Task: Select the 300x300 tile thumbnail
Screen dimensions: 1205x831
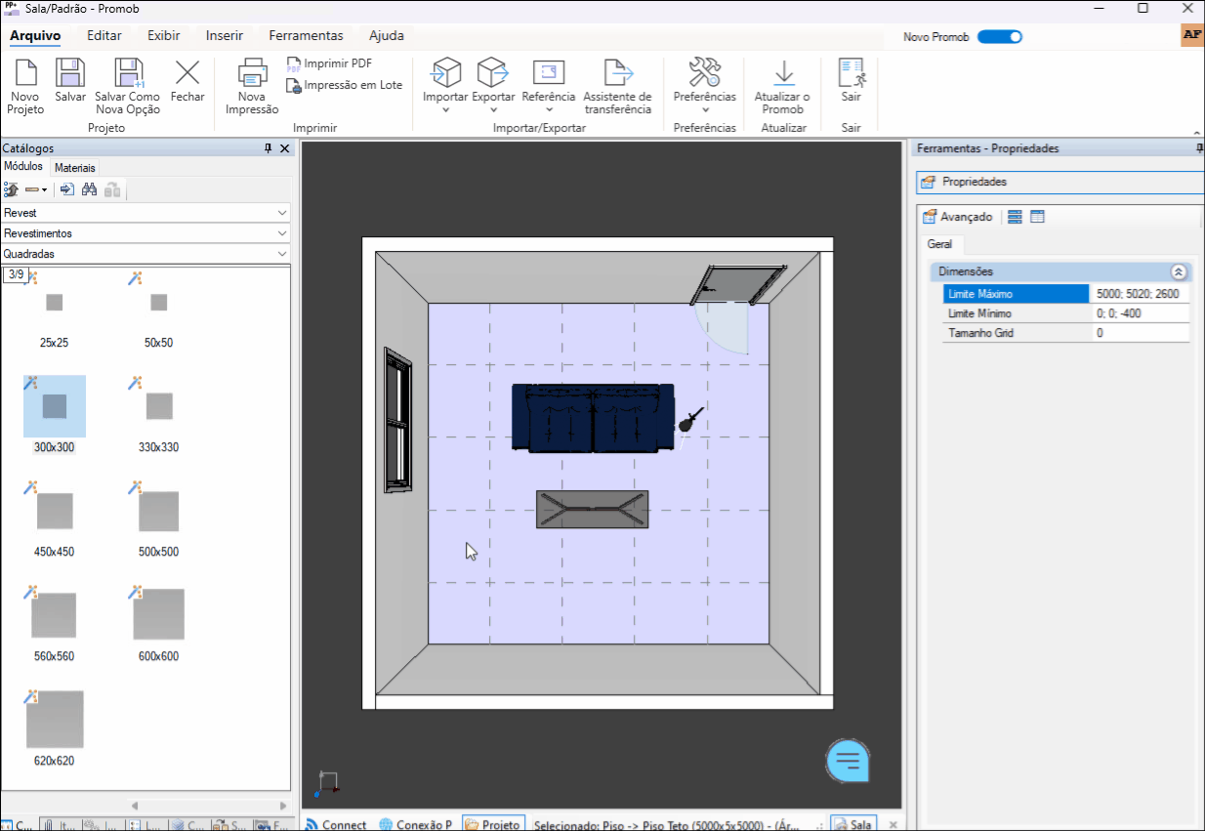Action: 54,406
